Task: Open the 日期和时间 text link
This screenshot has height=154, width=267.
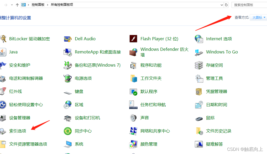Action: [217, 105]
